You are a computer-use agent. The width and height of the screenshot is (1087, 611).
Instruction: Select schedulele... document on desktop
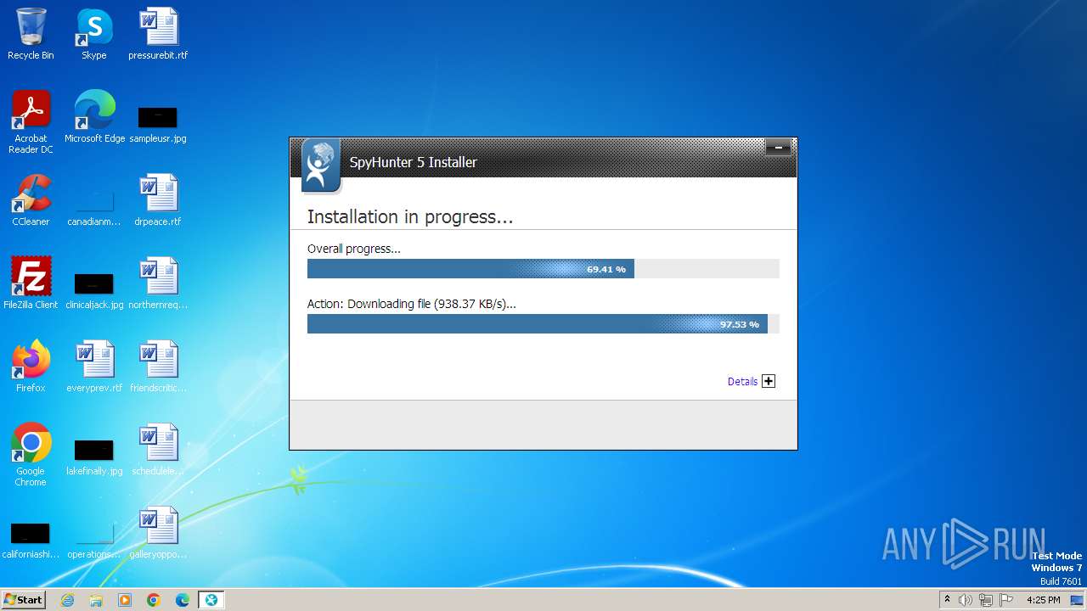pos(158,450)
